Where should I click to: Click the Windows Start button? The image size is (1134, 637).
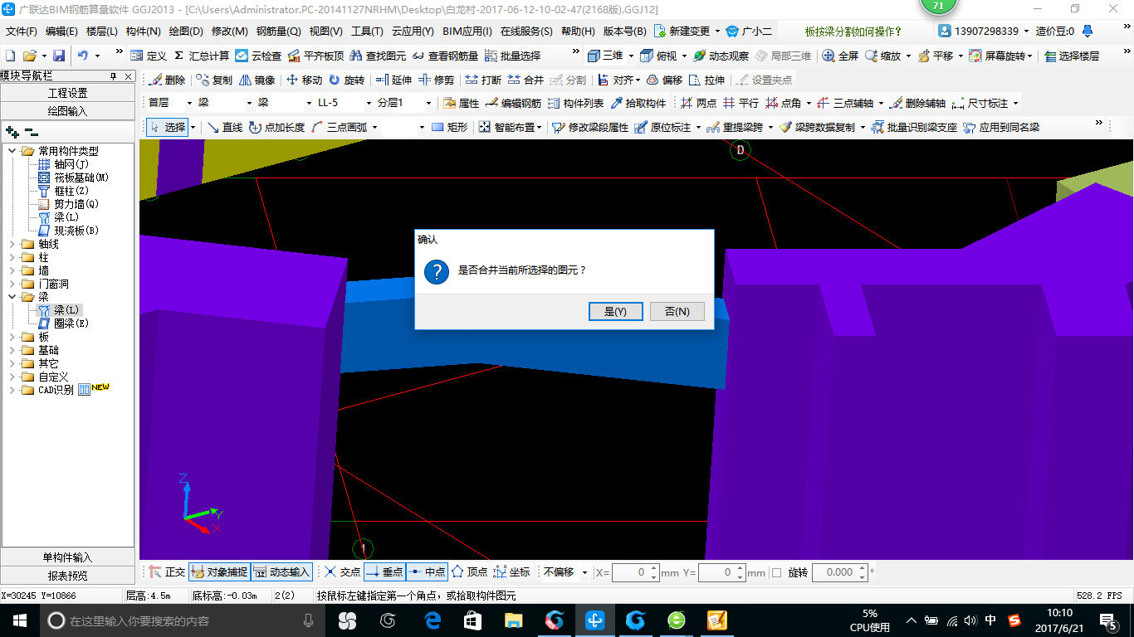point(19,620)
